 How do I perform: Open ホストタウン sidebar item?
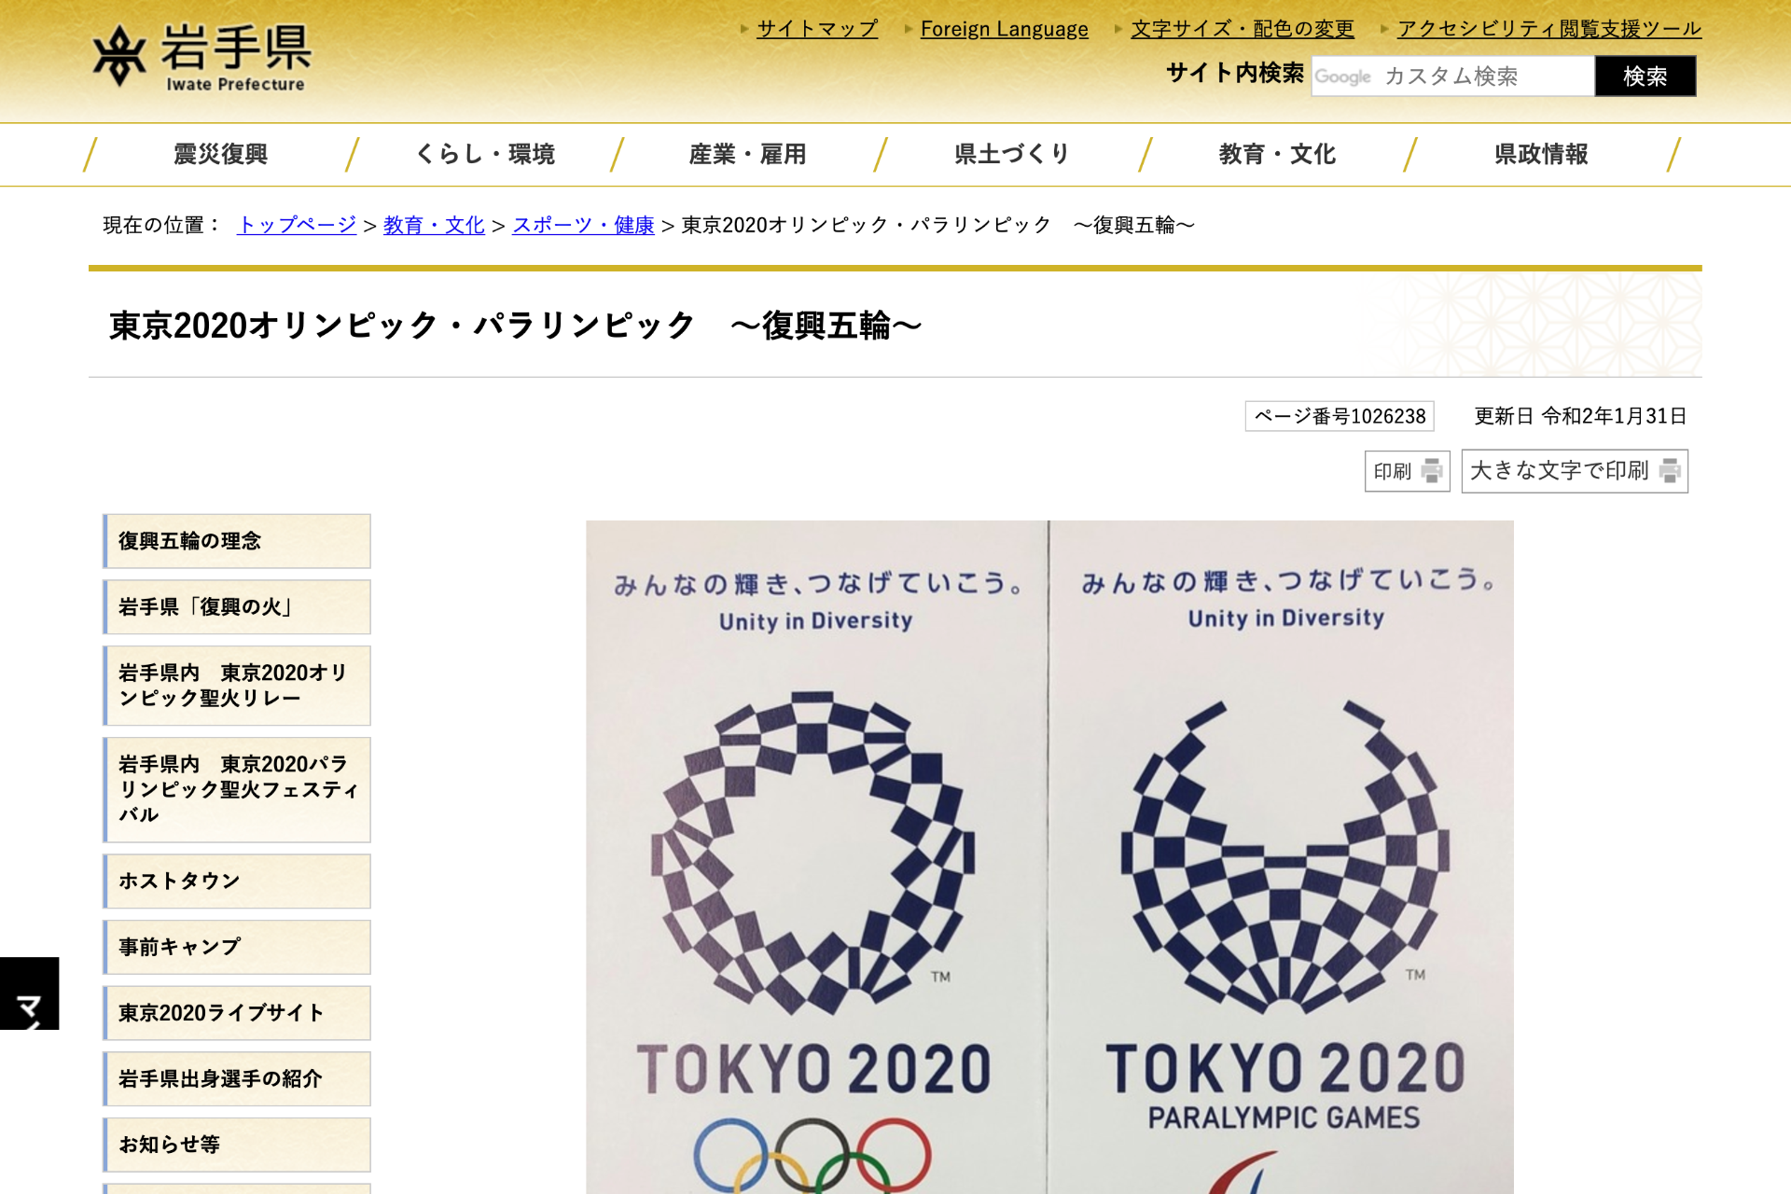(237, 882)
